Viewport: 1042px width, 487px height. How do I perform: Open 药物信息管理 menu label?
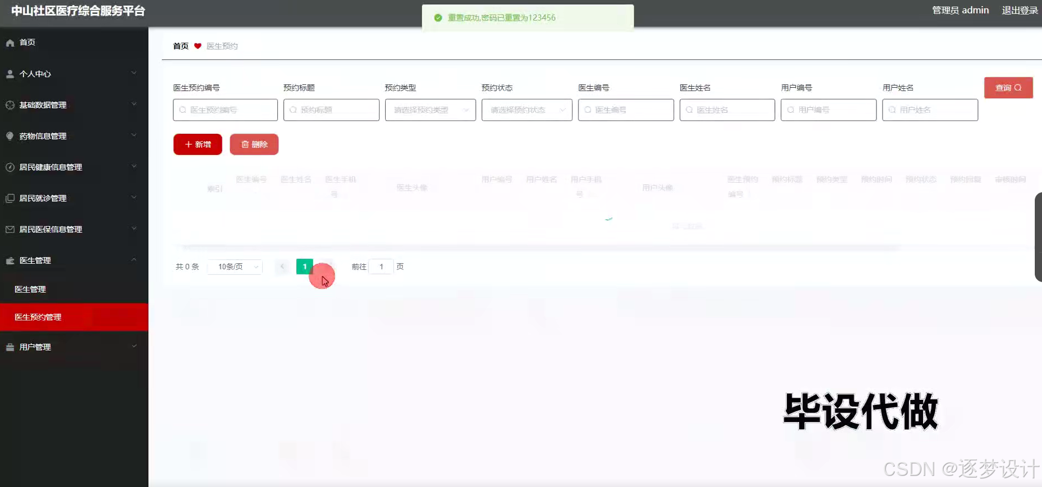[x=43, y=136]
